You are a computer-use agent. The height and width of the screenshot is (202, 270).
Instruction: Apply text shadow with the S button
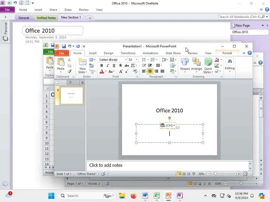pos(120,65)
